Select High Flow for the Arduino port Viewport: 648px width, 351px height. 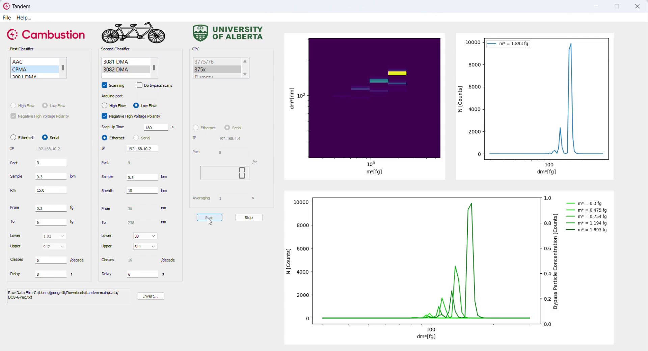pyautogui.click(x=104, y=105)
